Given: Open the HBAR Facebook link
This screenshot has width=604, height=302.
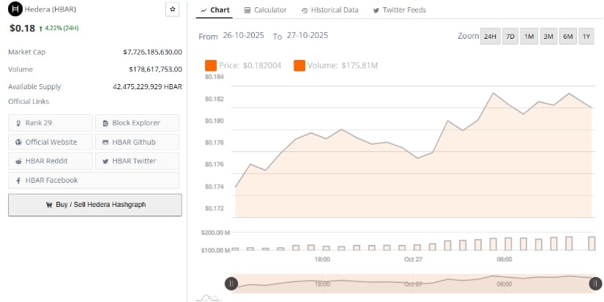Looking at the screenshot, I should (x=94, y=180).
